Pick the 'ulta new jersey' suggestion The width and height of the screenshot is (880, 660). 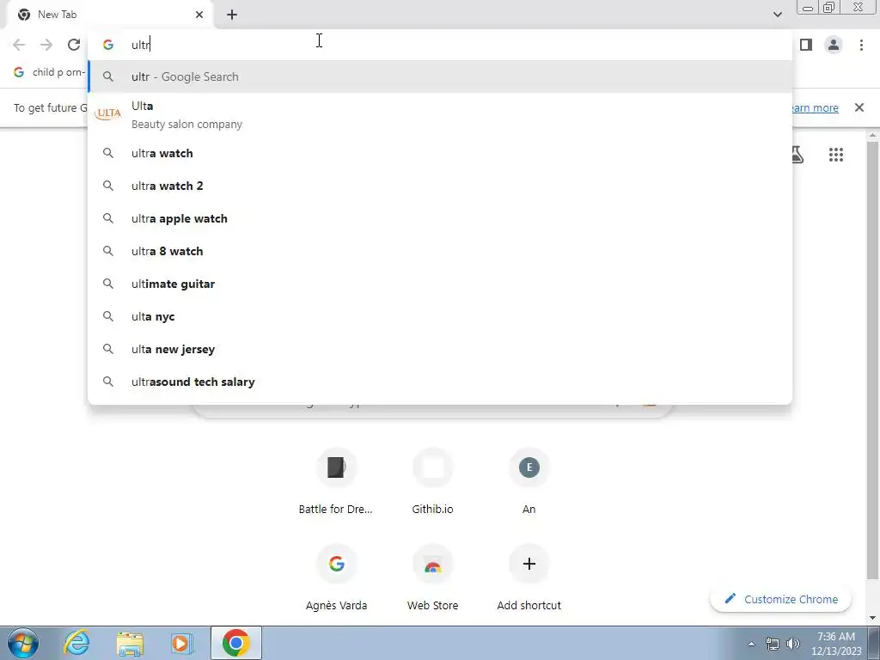click(x=440, y=349)
